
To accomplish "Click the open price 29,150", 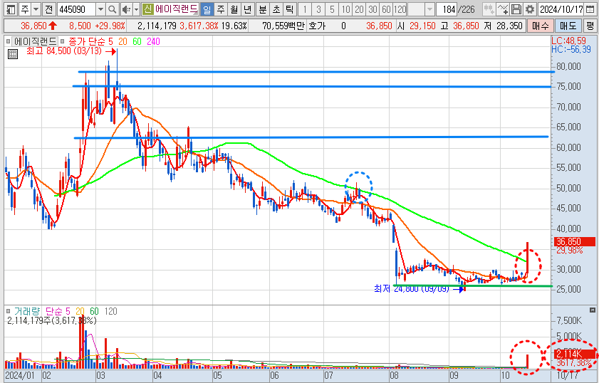I will coord(422,26).
